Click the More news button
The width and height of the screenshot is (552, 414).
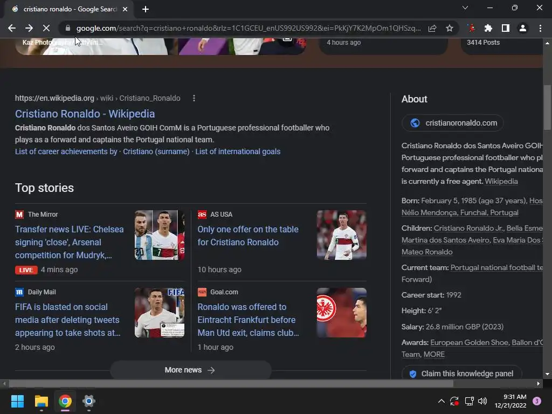(x=190, y=370)
